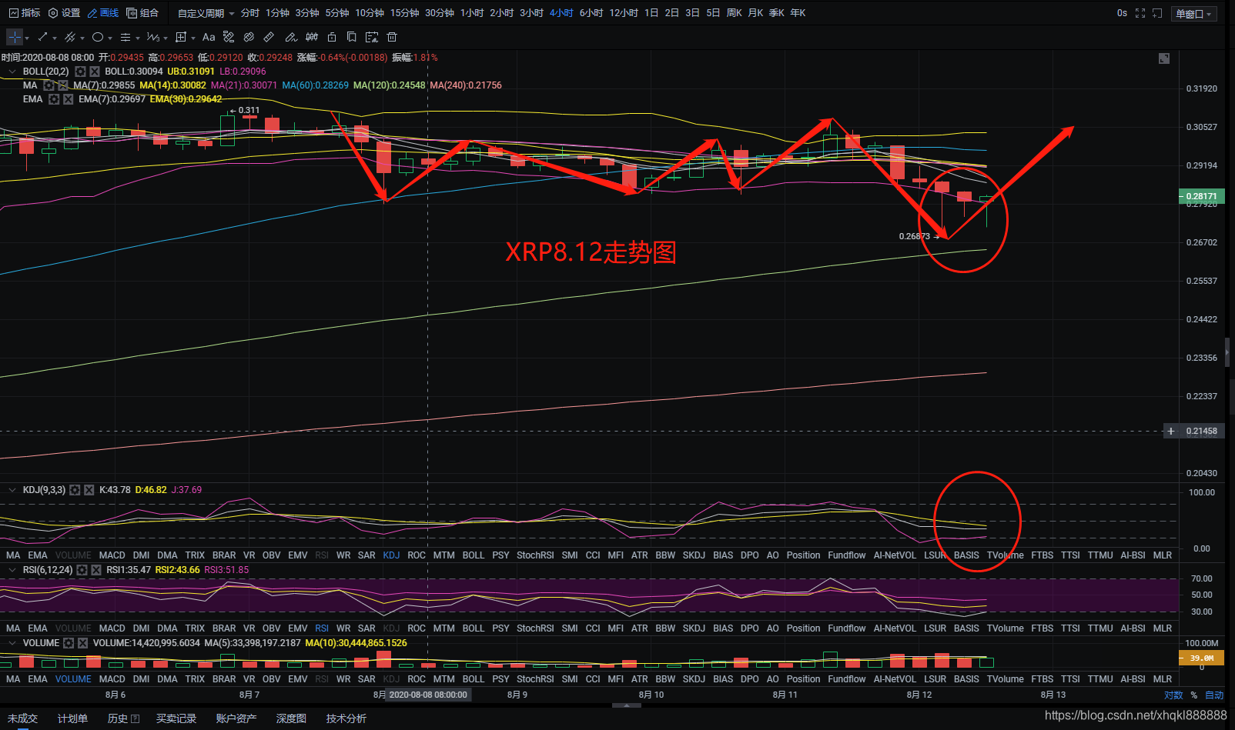Click the plus button on price axis
The width and height of the screenshot is (1235, 730).
point(1171,431)
